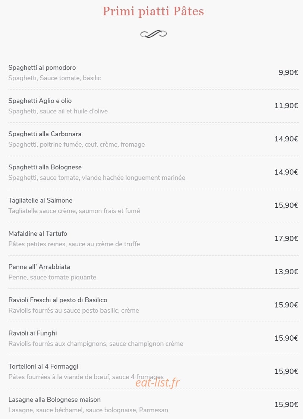The height and width of the screenshot is (419, 303).
Task: Click the 17,90€ price for Mafaldine al Tartufo
Action: (x=287, y=238)
